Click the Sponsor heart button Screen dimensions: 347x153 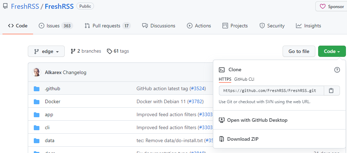point(332,7)
